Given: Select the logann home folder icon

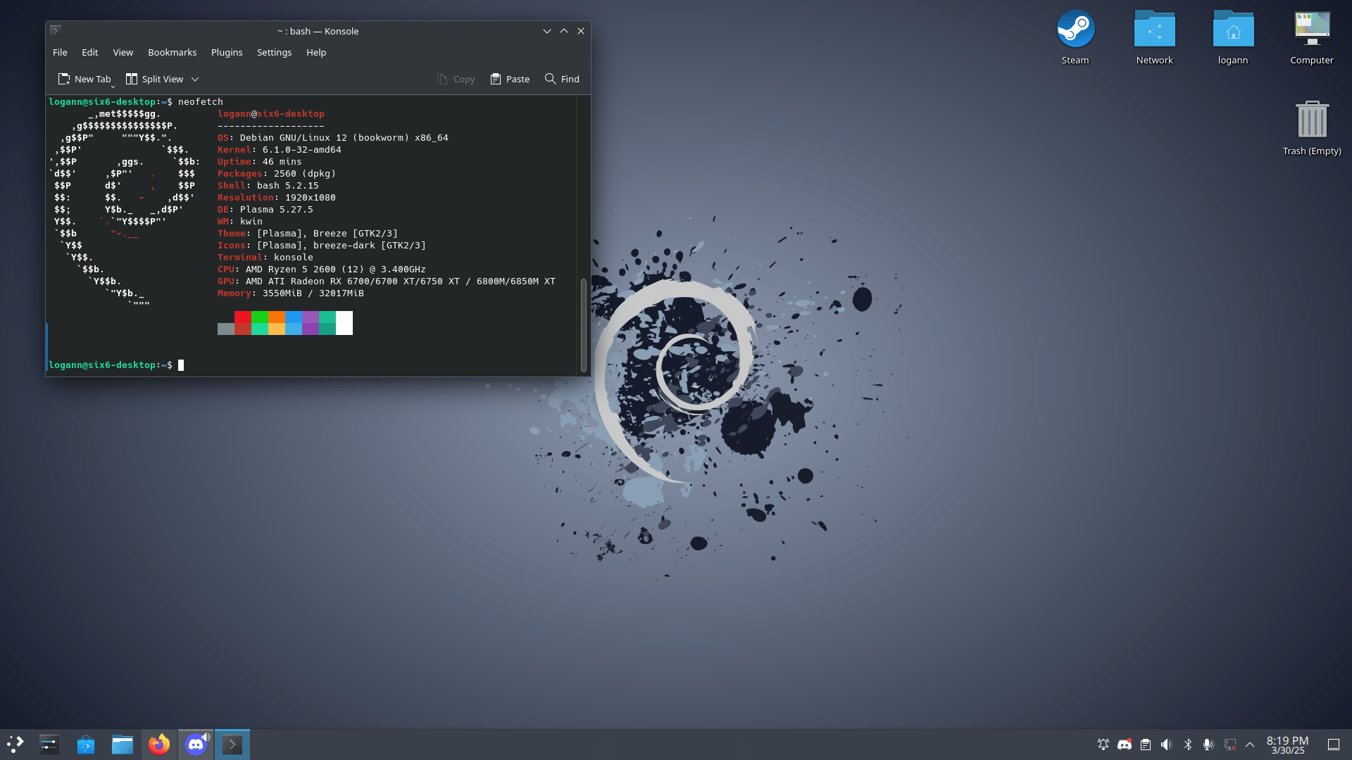Looking at the screenshot, I should tap(1233, 37).
